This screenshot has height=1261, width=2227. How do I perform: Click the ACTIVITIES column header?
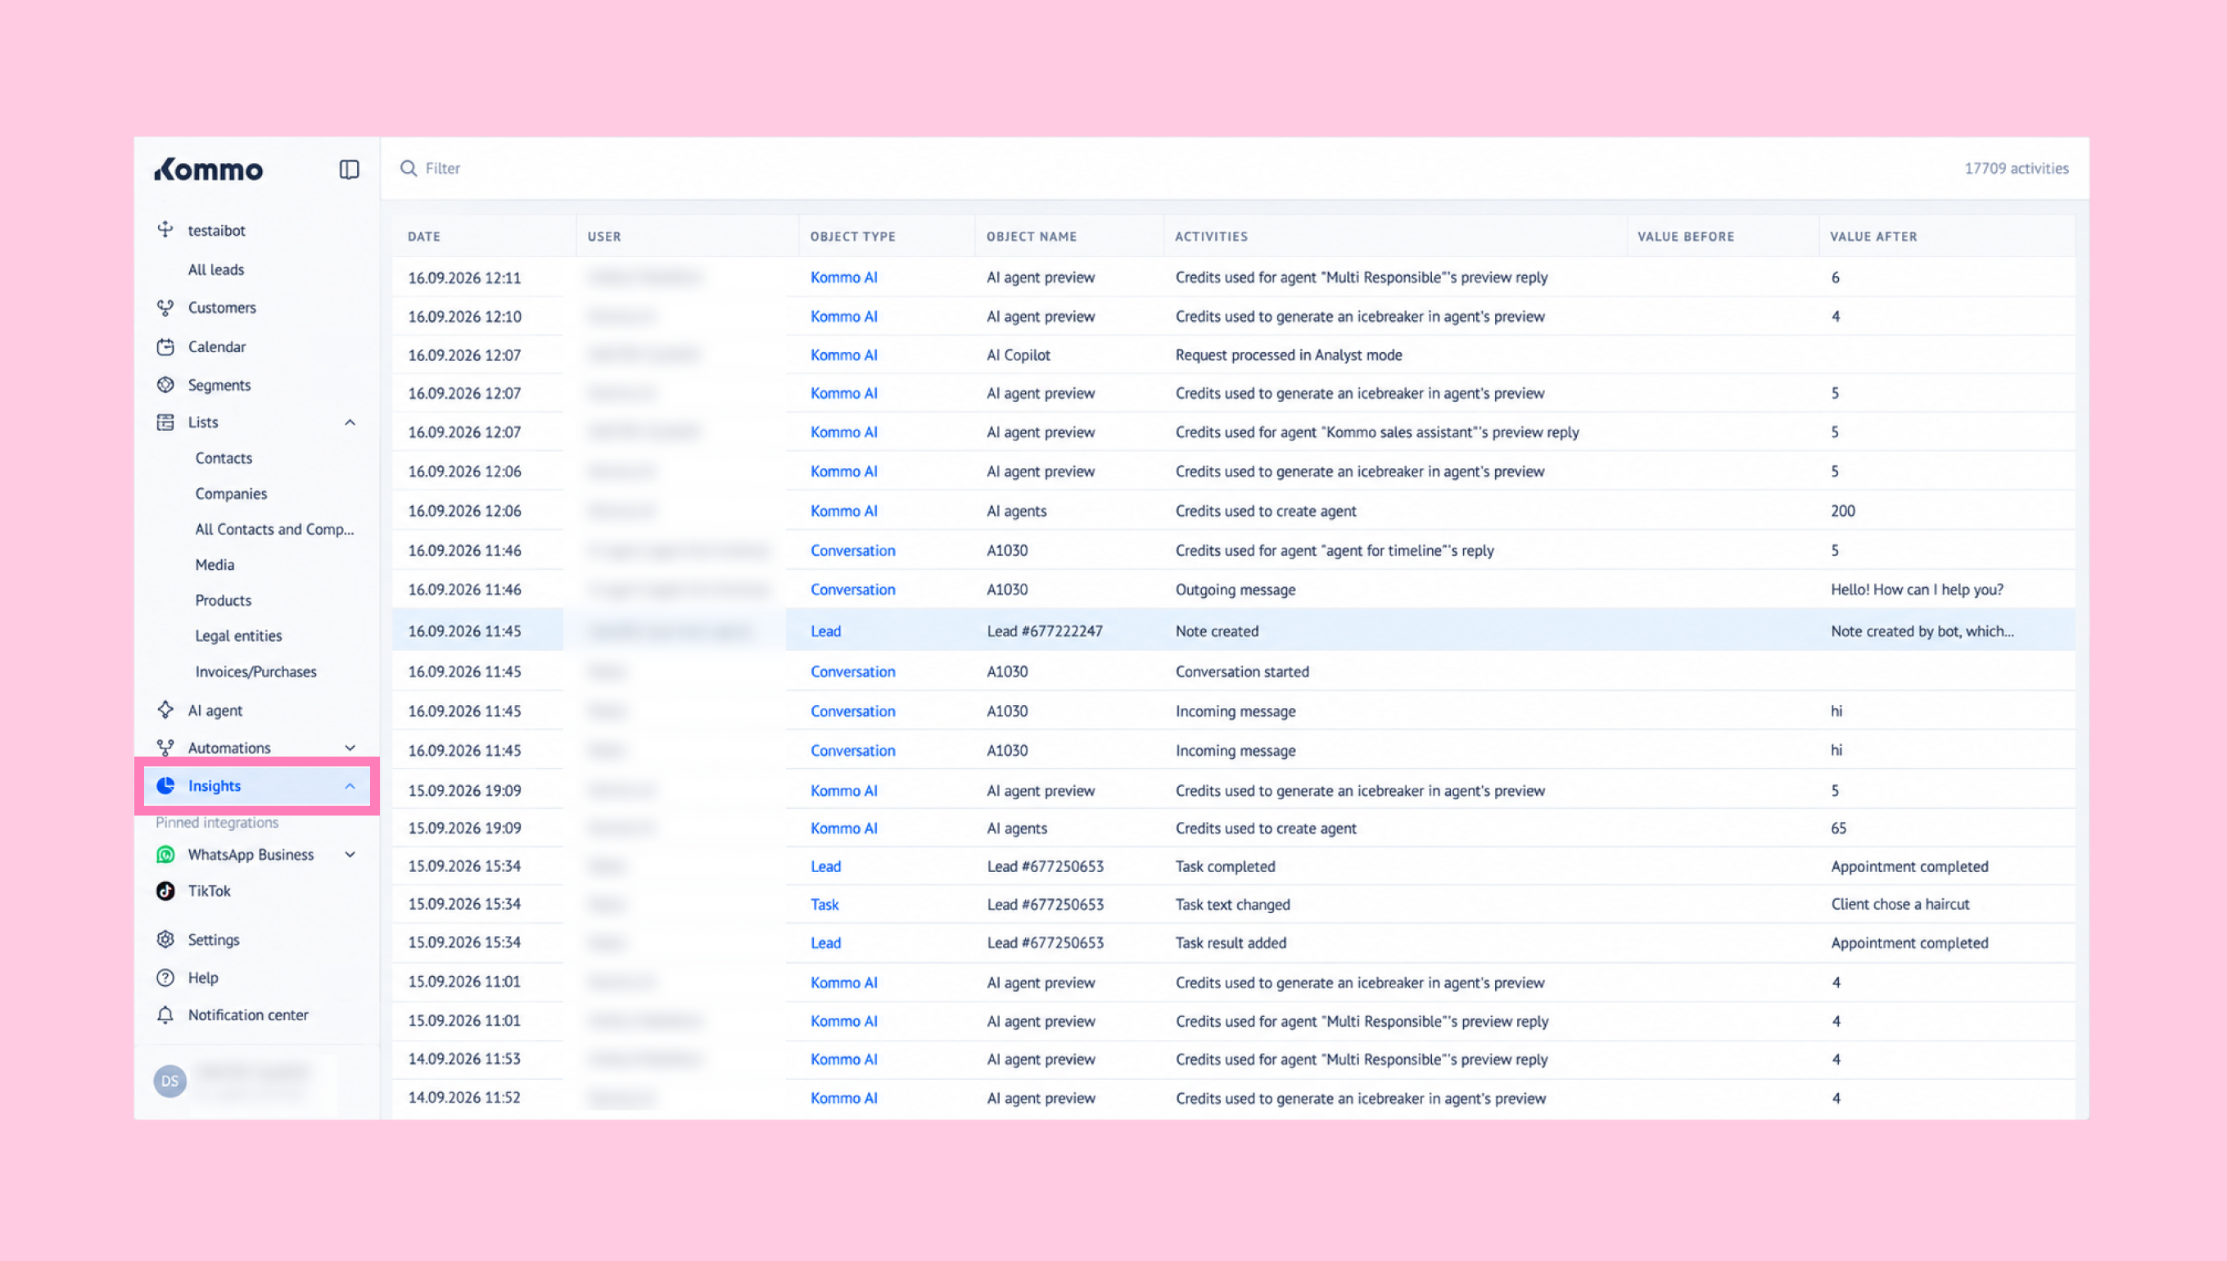coord(1212,237)
